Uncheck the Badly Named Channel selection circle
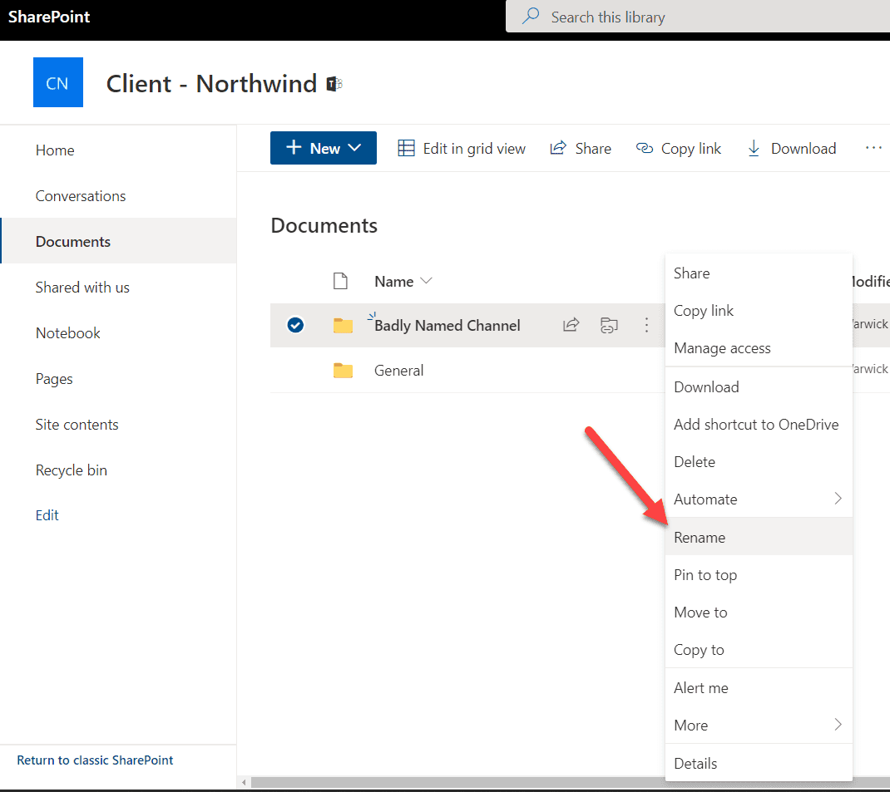Image resolution: width=890 pixels, height=792 pixels. coord(295,325)
